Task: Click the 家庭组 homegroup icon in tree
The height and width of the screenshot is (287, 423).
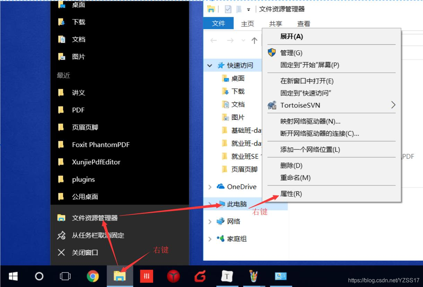Action: [x=221, y=238]
